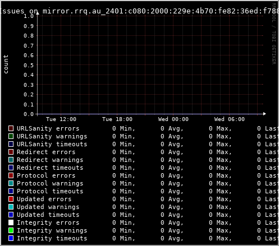Select the URLSanity timeouts legend swatch
279x246 pixels.
(x=11, y=144)
